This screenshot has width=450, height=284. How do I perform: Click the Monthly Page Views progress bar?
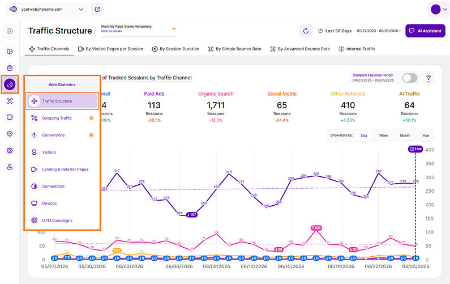138,36
